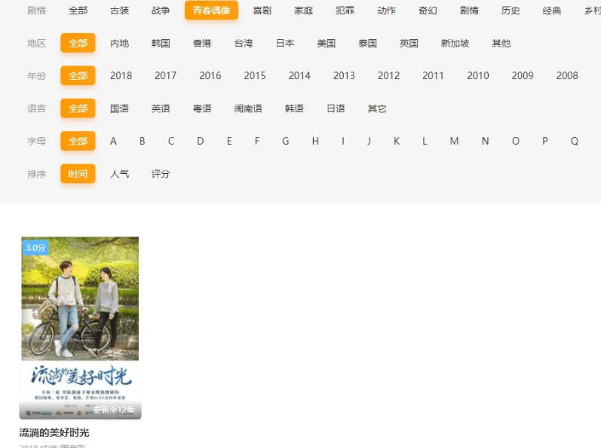The image size is (601, 448).
Task: Filter titles by letter C
Action: [171, 141]
